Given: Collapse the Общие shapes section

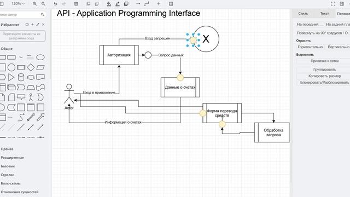Looking at the screenshot, I should (7, 49).
